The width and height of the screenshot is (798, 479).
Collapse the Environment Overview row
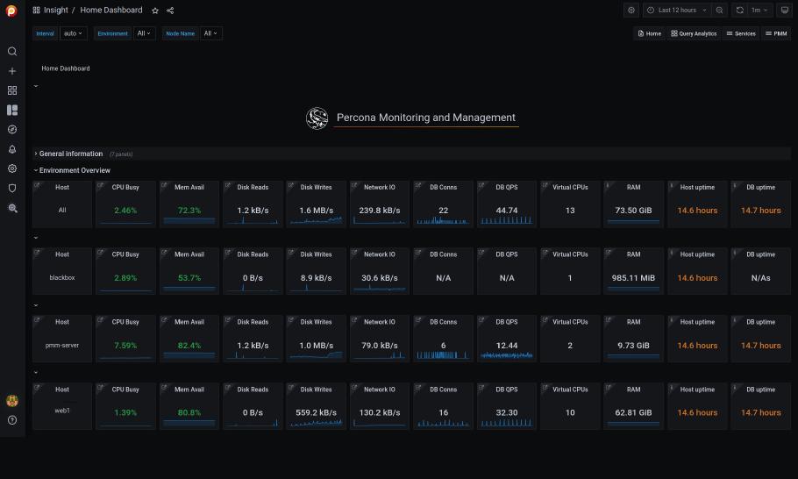[75, 170]
